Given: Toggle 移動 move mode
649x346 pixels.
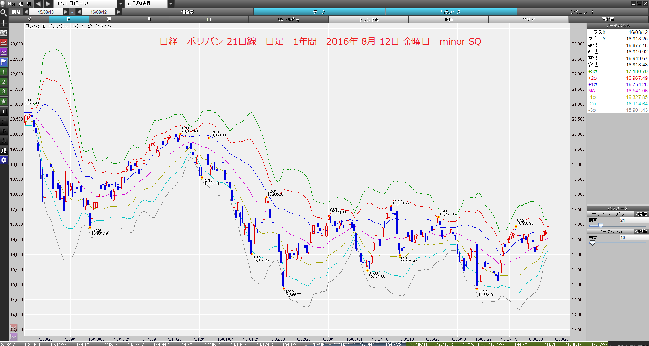Looking at the screenshot, I should (x=448, y=19).
